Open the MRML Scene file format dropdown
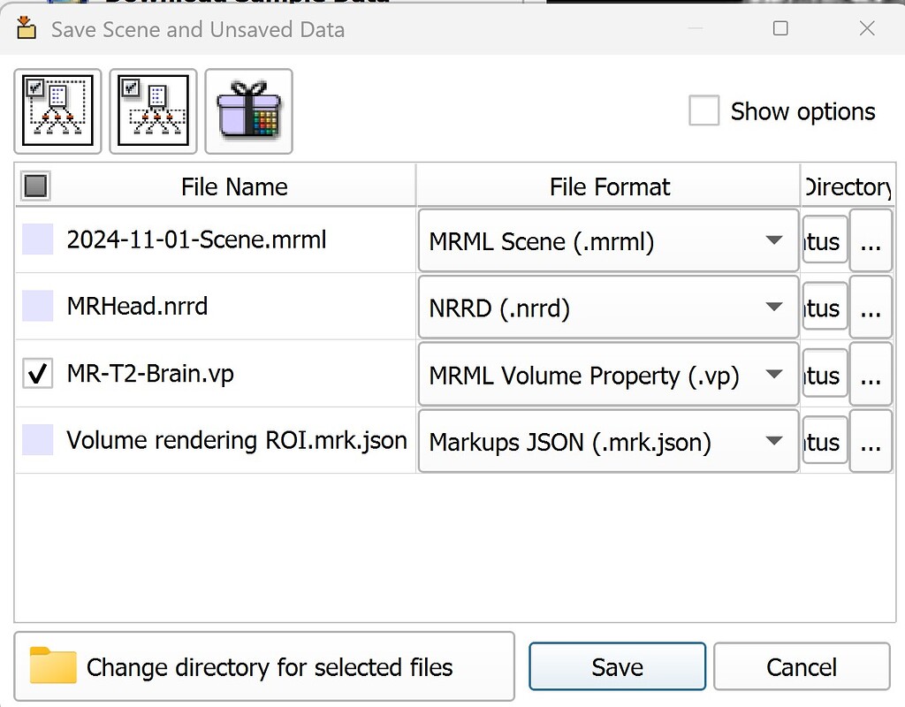 click(774, 240)
